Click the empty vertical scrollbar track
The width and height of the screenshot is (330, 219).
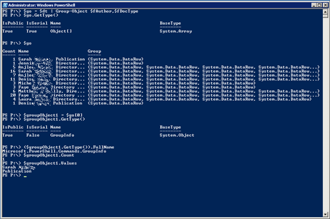[x=325, y=113]
